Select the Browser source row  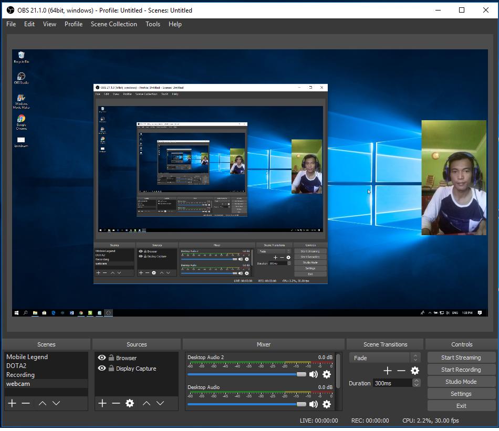tap(137, 358)
